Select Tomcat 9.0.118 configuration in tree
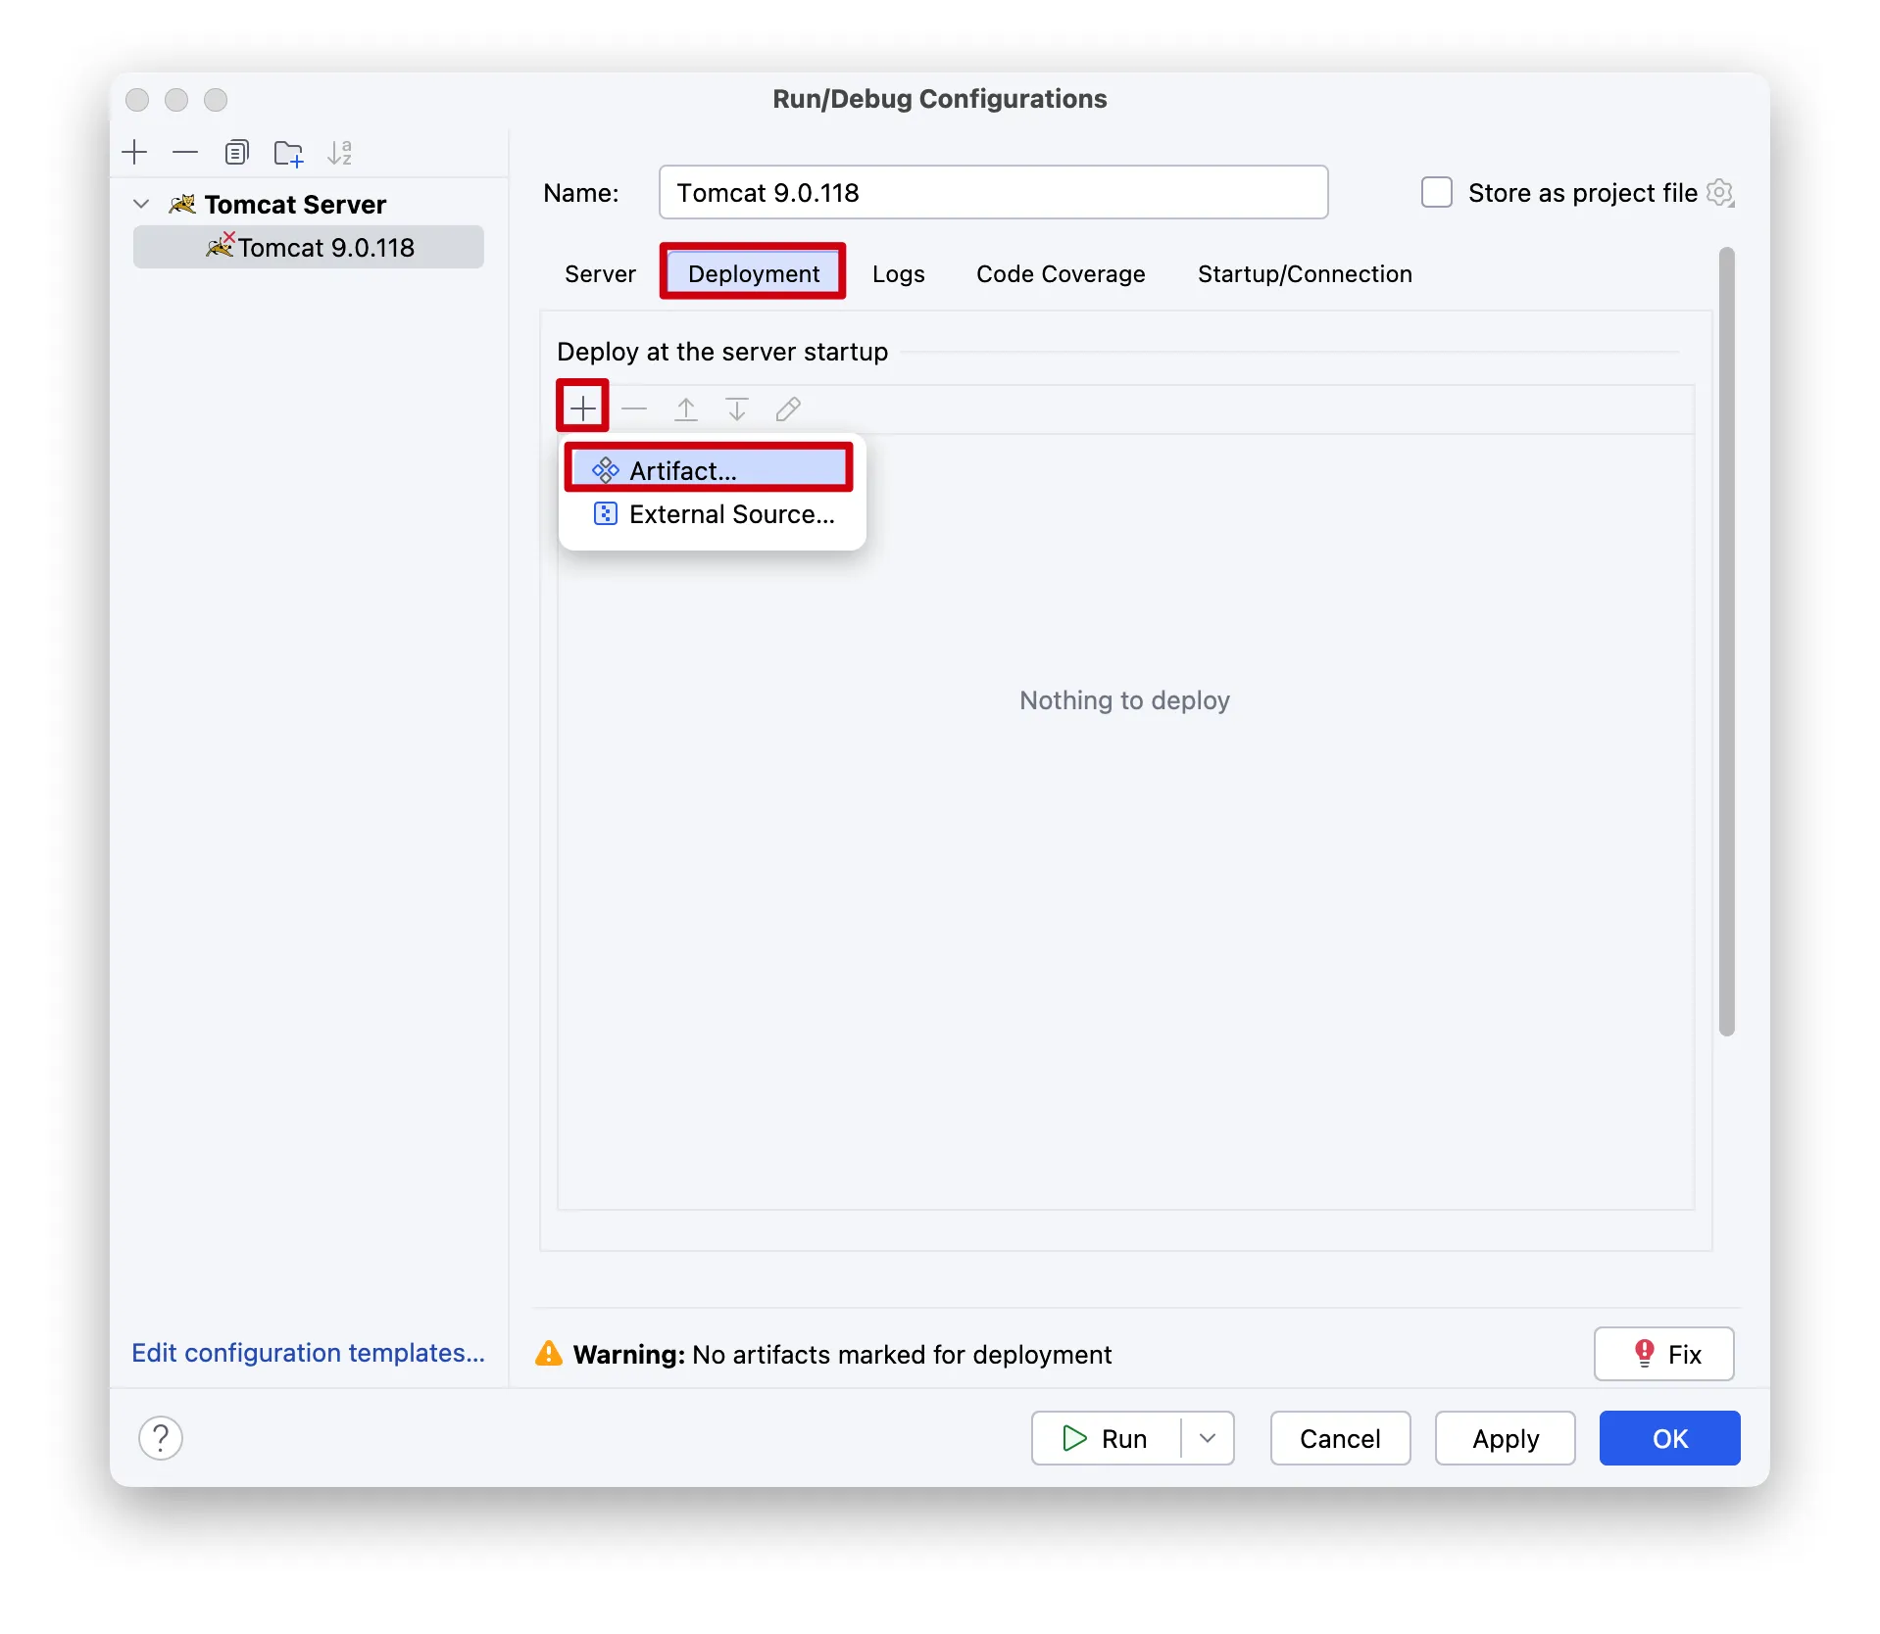This screenshot has height=1634, width=1880. [x=309, y=247]
